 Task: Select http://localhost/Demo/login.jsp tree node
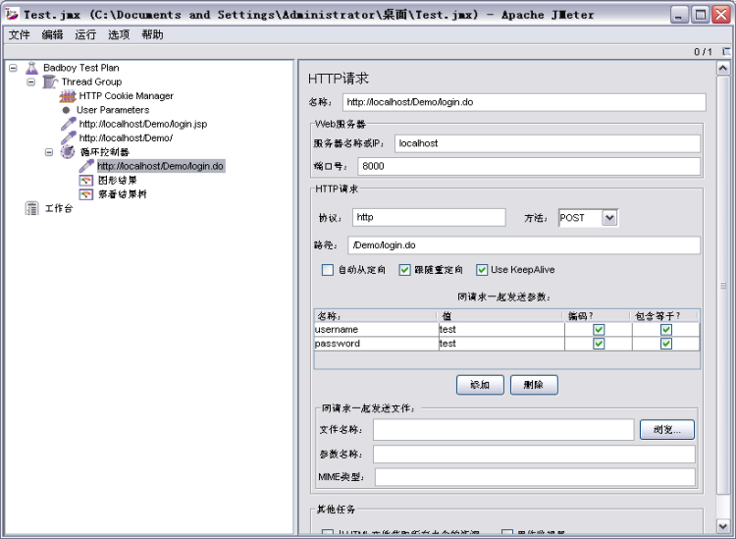pyautogui.click(x=143, y=124)
